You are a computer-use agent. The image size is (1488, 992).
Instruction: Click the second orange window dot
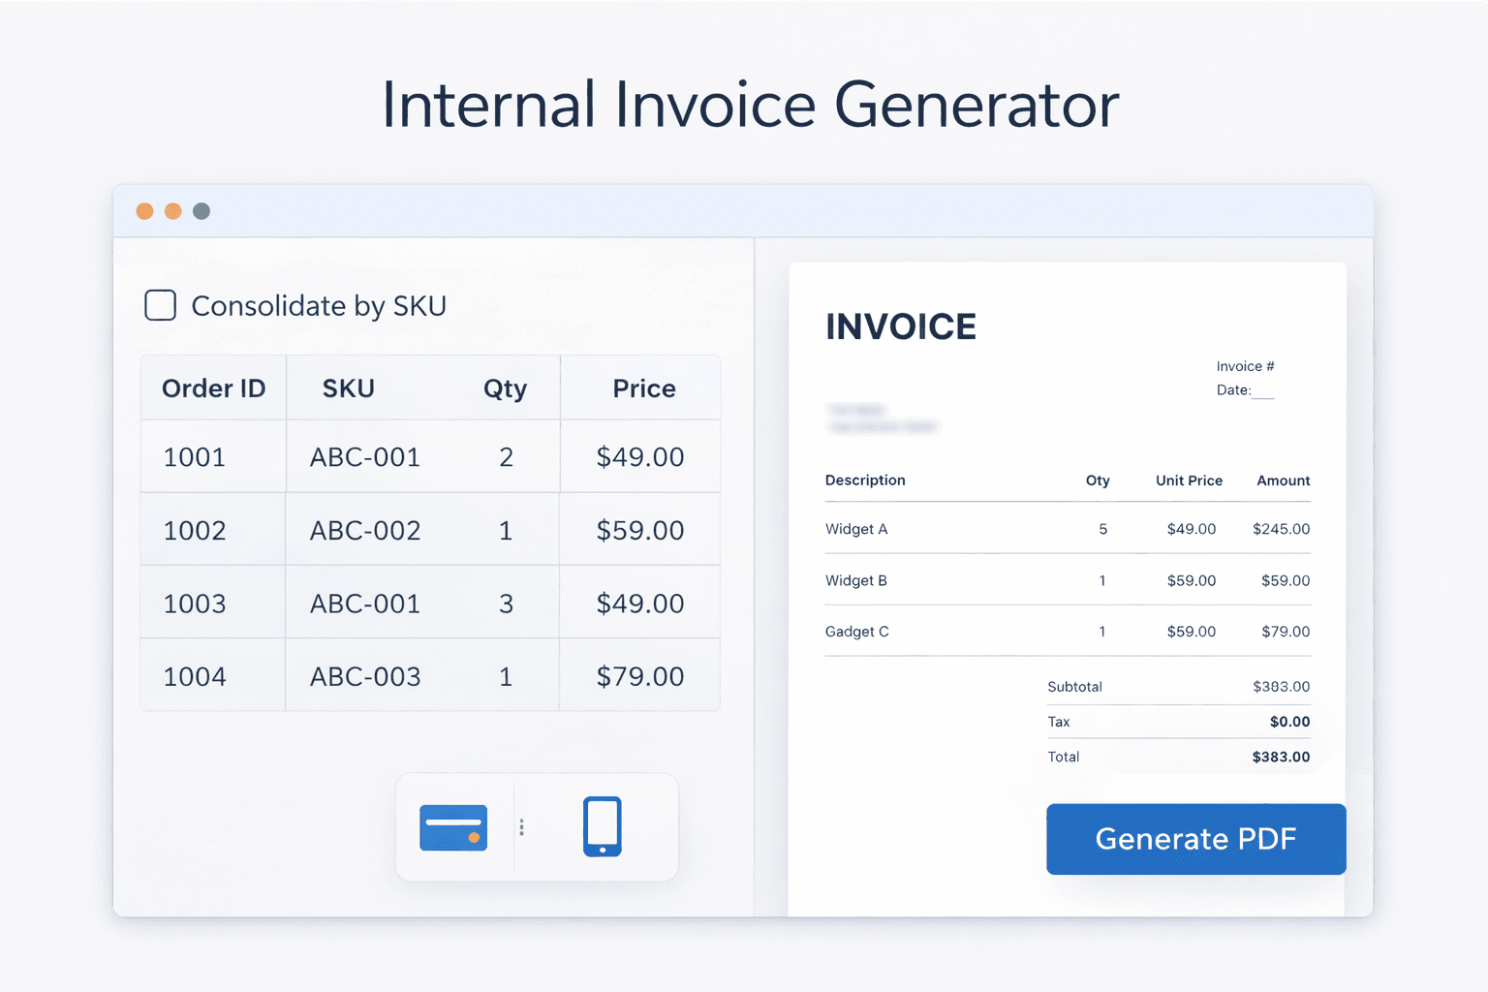[x=172, y=210]
